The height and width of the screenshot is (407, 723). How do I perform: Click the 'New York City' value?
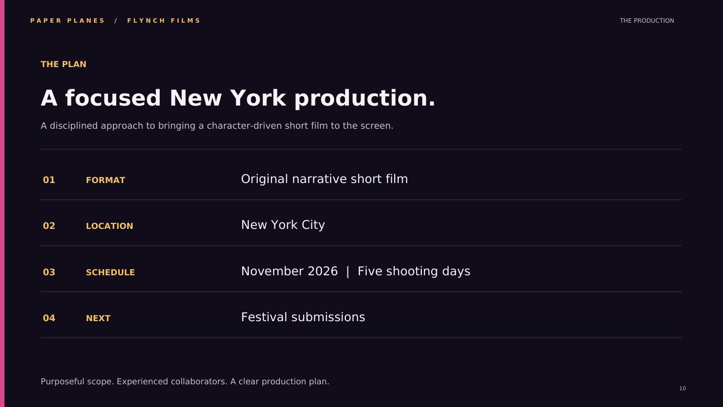click(283, 225)
